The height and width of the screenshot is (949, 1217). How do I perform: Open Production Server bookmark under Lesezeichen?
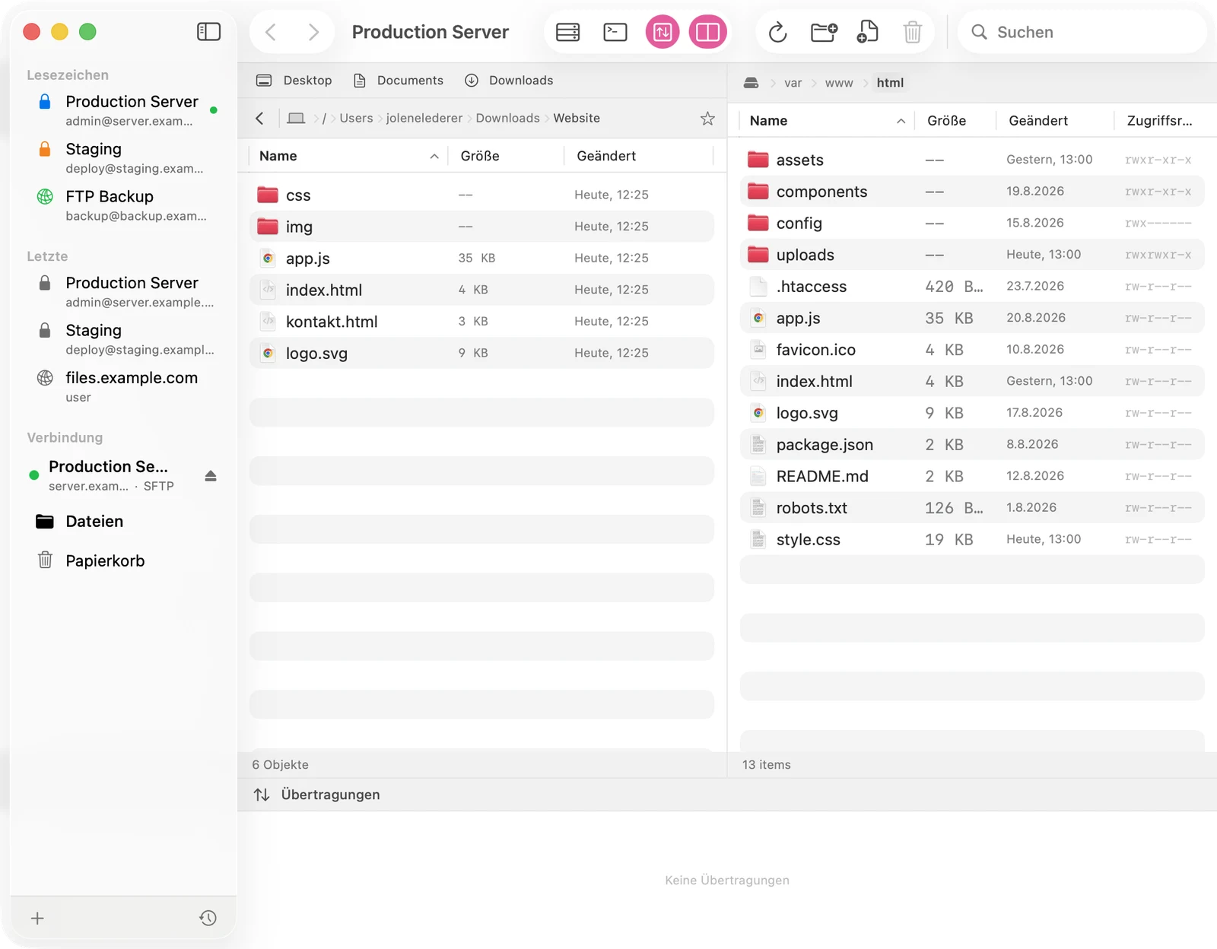tap(123, 110)
